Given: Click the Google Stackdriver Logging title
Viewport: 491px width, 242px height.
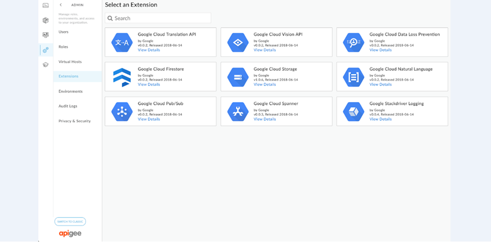Looking at the screenshot, I should pyautogui.click(x=396, y=104).
